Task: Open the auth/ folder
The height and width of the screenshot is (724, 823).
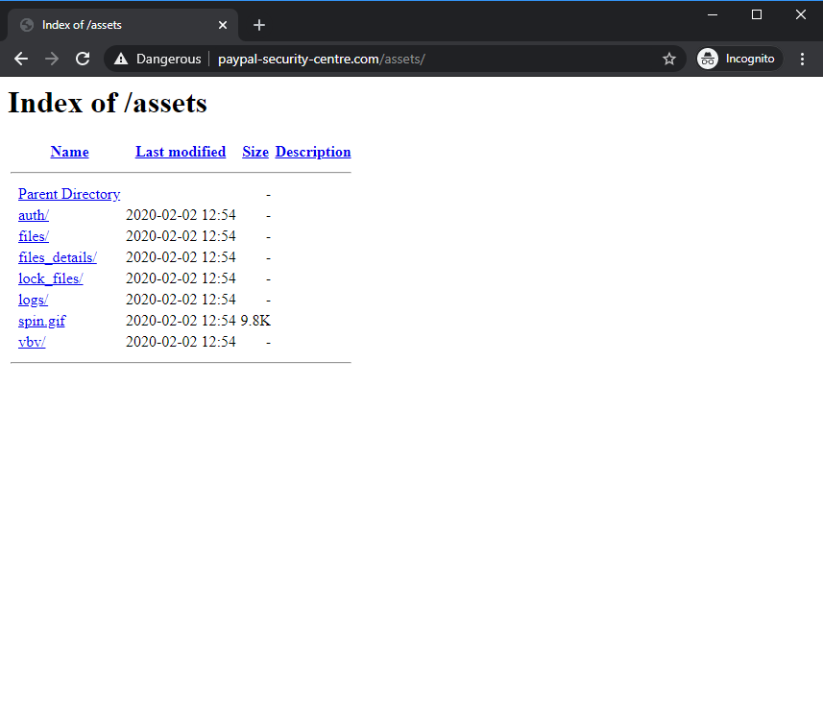Action: 34,215
